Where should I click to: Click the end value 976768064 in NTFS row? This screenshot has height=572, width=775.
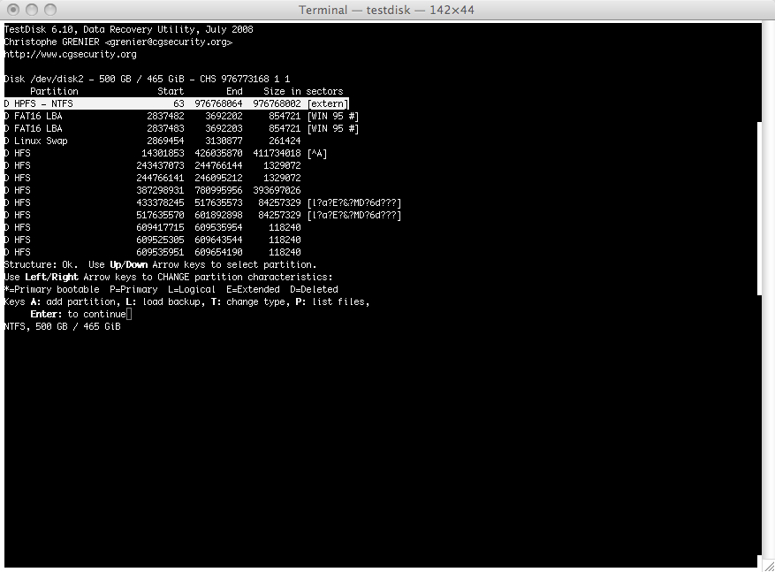click(218, 103)
